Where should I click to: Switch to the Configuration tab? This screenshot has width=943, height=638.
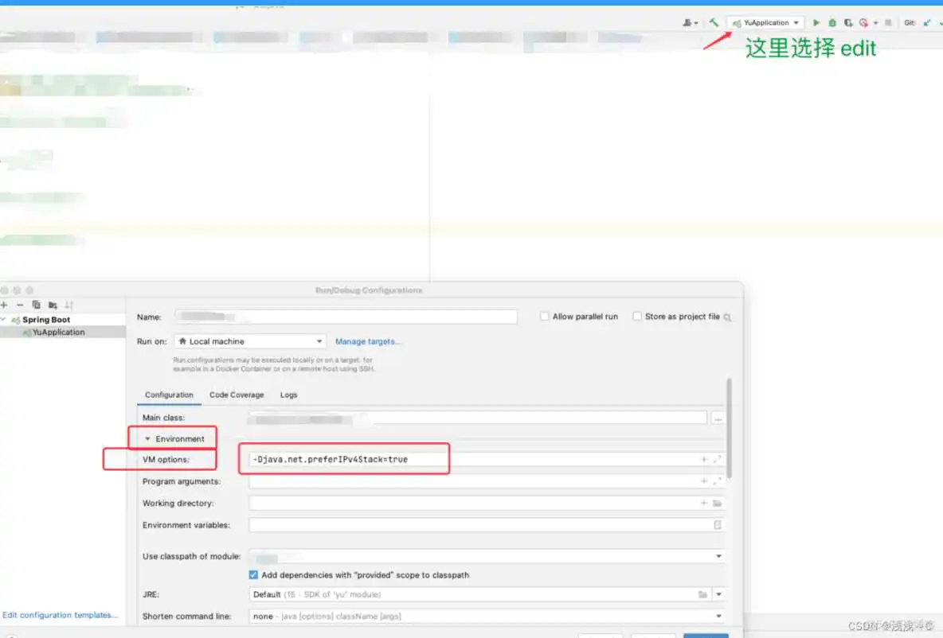tap(169, 395)
